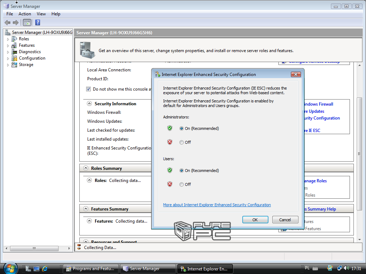The image size is (366, 274).
Task: Select On (Recommended) for Users
Action: tap(181, 171)
